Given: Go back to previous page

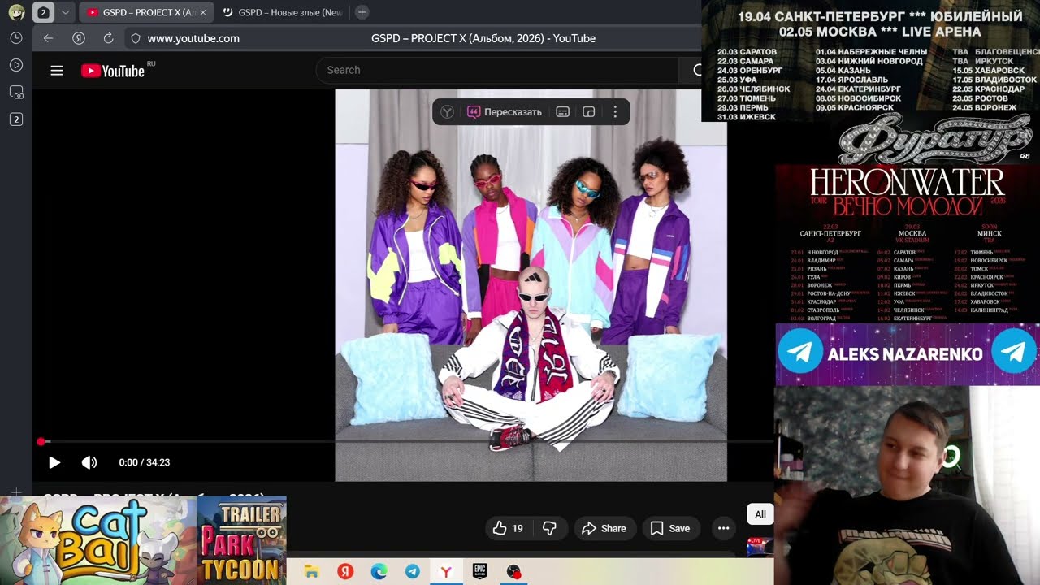Looking at the screenshot, I should (48, 38).
